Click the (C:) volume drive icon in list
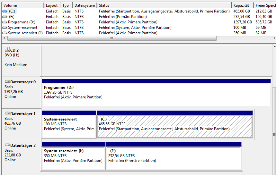 point(5,11)
